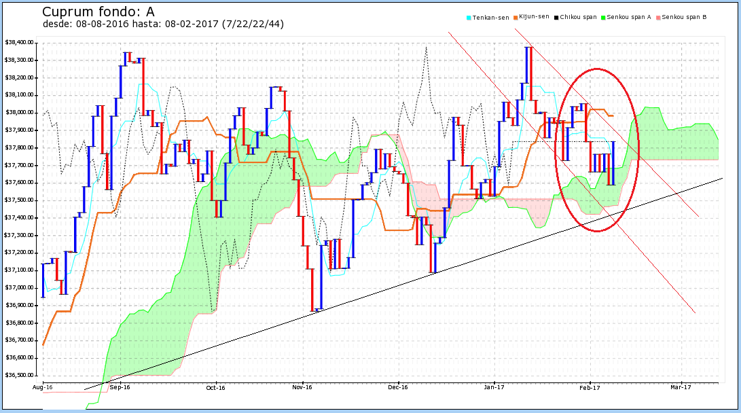
Task: Select the "Tenkan-sen" legend label
Action: point(490,18)
